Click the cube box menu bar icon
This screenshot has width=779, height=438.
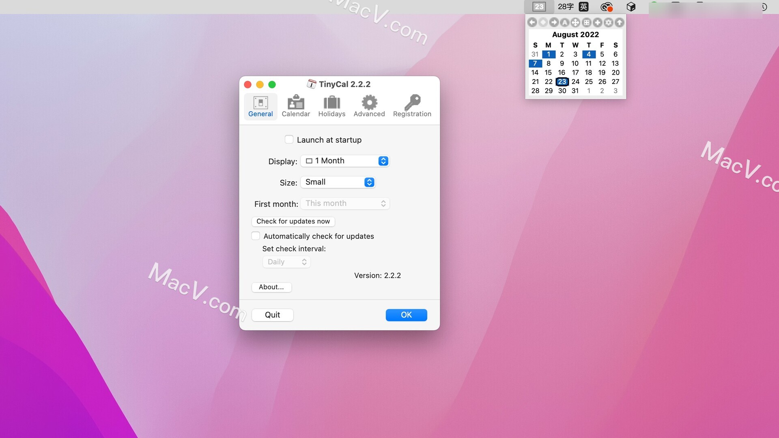631,6
